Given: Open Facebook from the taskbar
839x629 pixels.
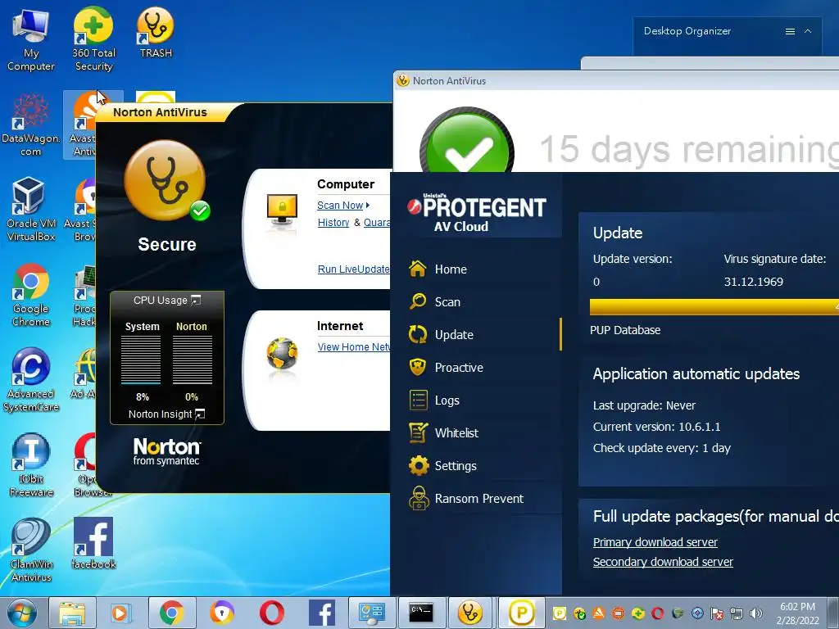Looking at the screenshot, I should tap(322, 613).
